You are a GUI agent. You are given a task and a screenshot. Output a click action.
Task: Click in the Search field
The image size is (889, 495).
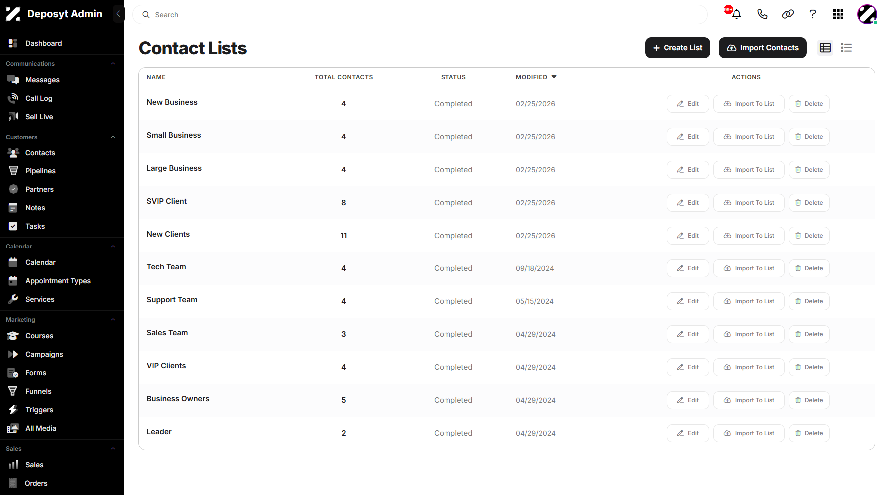coord(420,15)
